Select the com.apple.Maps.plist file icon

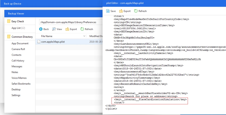39,42
